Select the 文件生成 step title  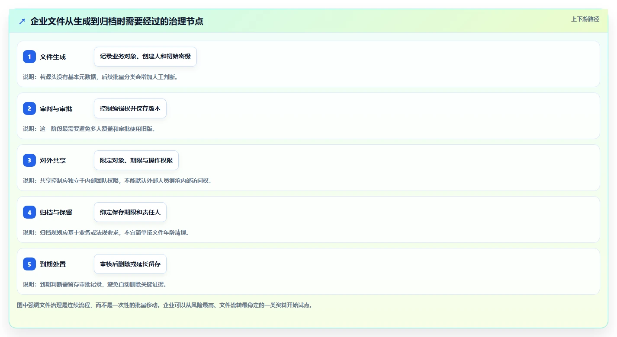point(53,57)
